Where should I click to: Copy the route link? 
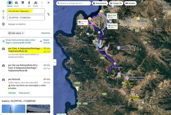pyautogui.click(x=46, y=41)
